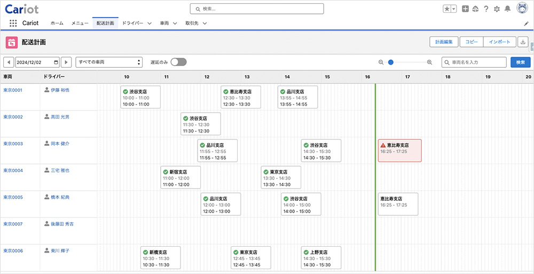The width and height of the screenshot is (534, 274).
Task: Go to the next day arrow
Action: (x=66, y=62)
